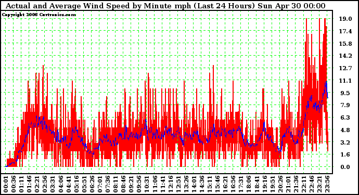The height and width of the screenshot is (195, 359).
Task: Click the 23:56 time label
Action: (327, 184)
